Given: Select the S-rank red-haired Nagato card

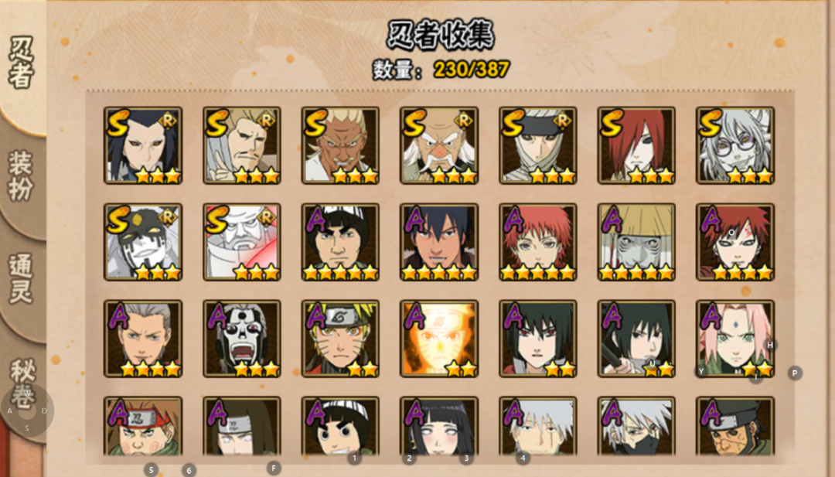Looking at the screenshot, I should tap(636, 145).
